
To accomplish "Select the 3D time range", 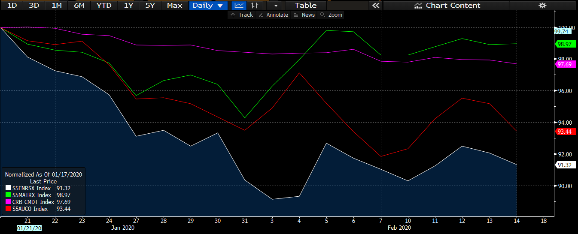I will pyautogui.click(x=34, y=6).
